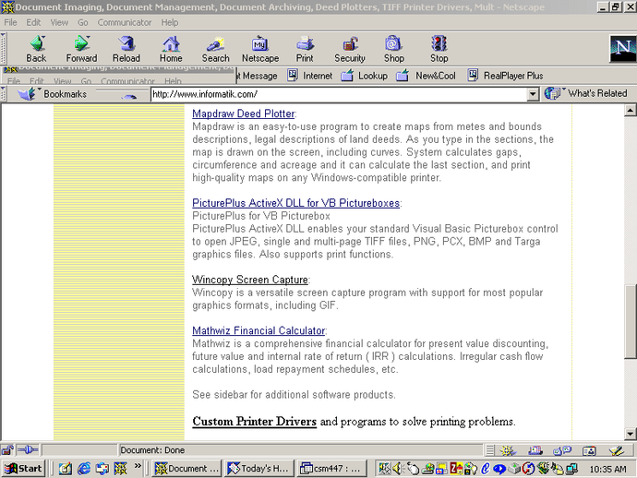Screen dimensions: 637x478
Task: Switch to the "Document ..." taskbar button
Action: (x=186, y=469)
